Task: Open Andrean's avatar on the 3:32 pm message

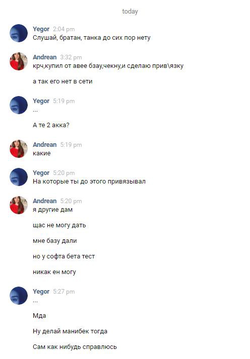Action: tap(19, 61)
